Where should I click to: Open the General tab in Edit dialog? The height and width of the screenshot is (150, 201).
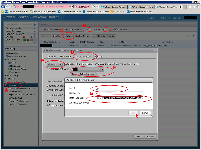tap(52, 56)
